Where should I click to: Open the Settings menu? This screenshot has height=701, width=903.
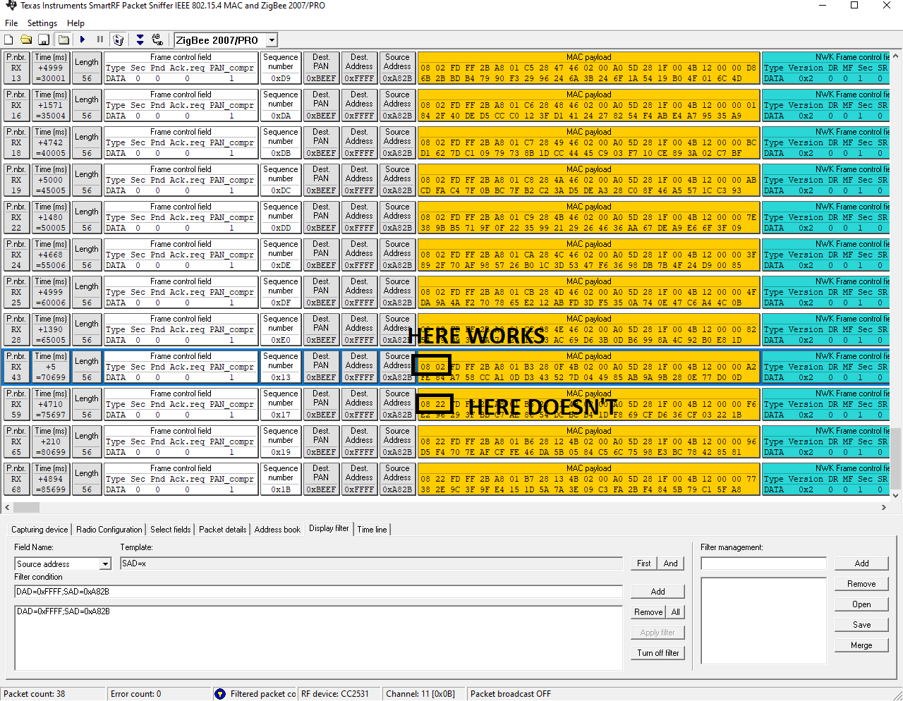pos(42,23)
